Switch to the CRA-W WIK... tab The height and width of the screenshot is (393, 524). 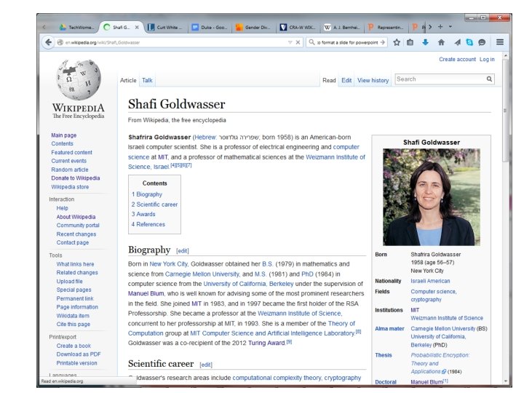[x=298, y=28]
